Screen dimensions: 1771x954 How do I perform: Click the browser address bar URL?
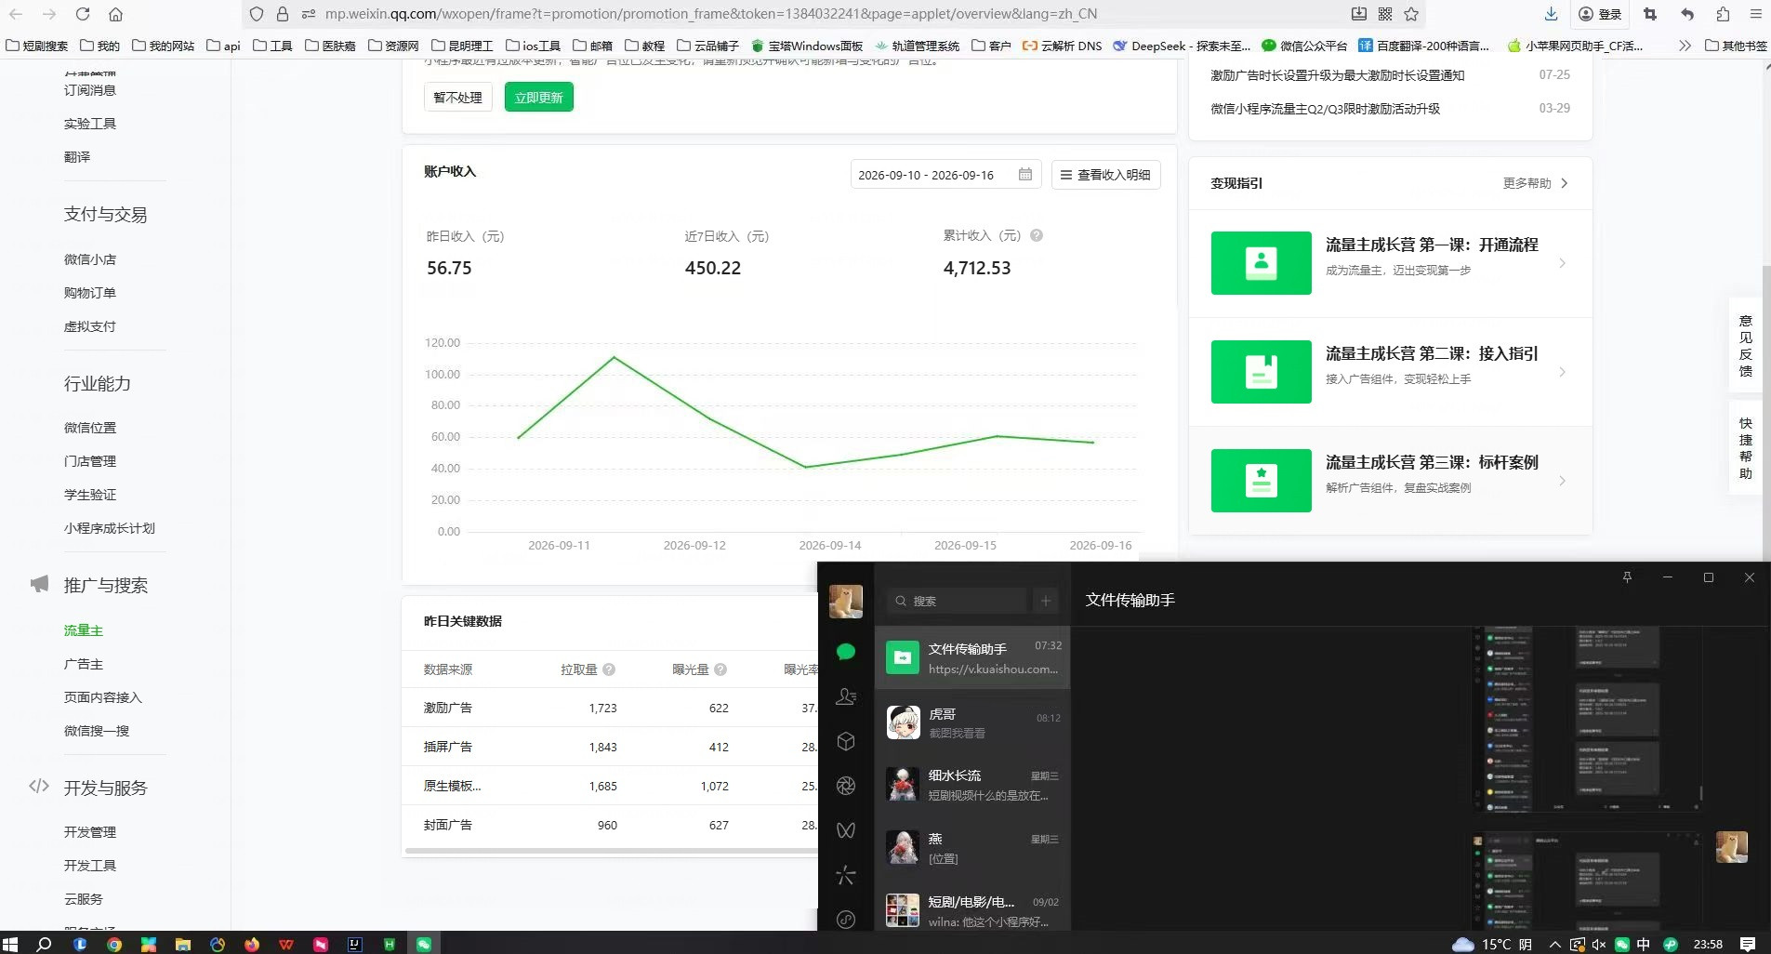tap(710, 14)
